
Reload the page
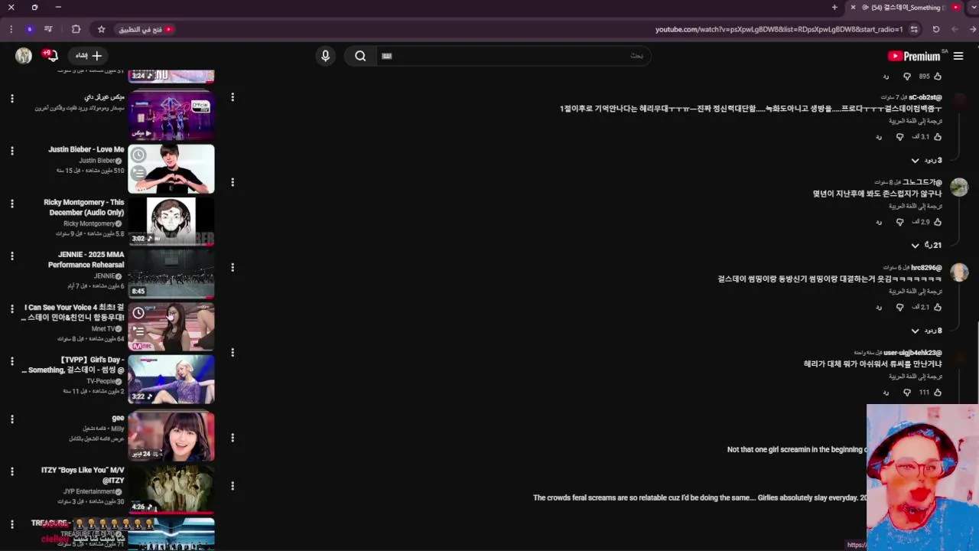[x=936, y=29]
